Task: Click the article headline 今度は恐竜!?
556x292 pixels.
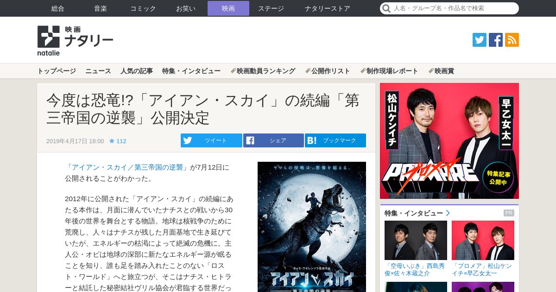Action: pos(203,109)
